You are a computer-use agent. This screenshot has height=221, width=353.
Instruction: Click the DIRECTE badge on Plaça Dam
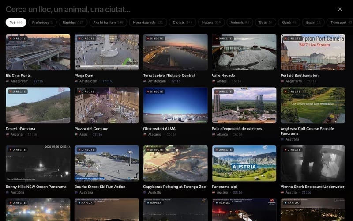tap(86, 38)
